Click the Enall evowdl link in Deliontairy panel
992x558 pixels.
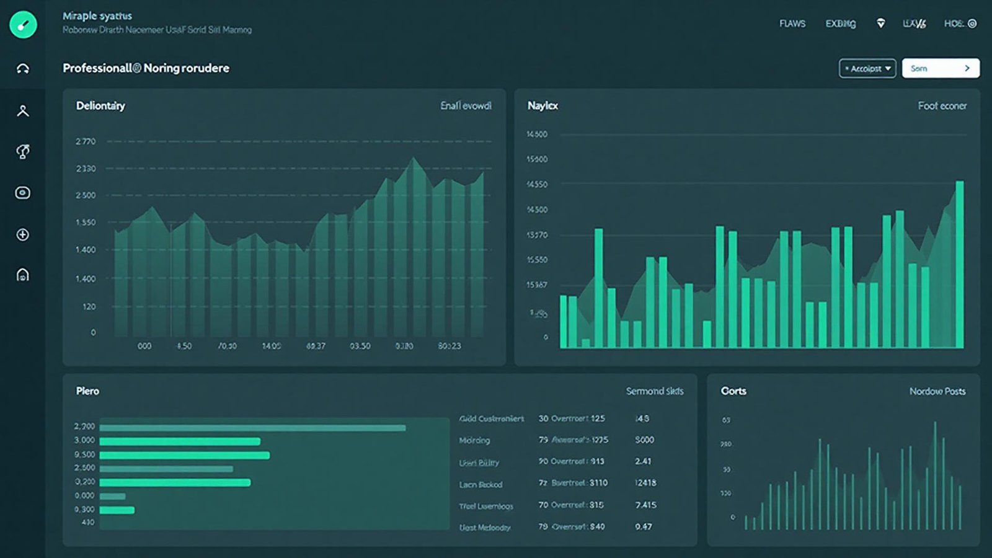(466, 106)
